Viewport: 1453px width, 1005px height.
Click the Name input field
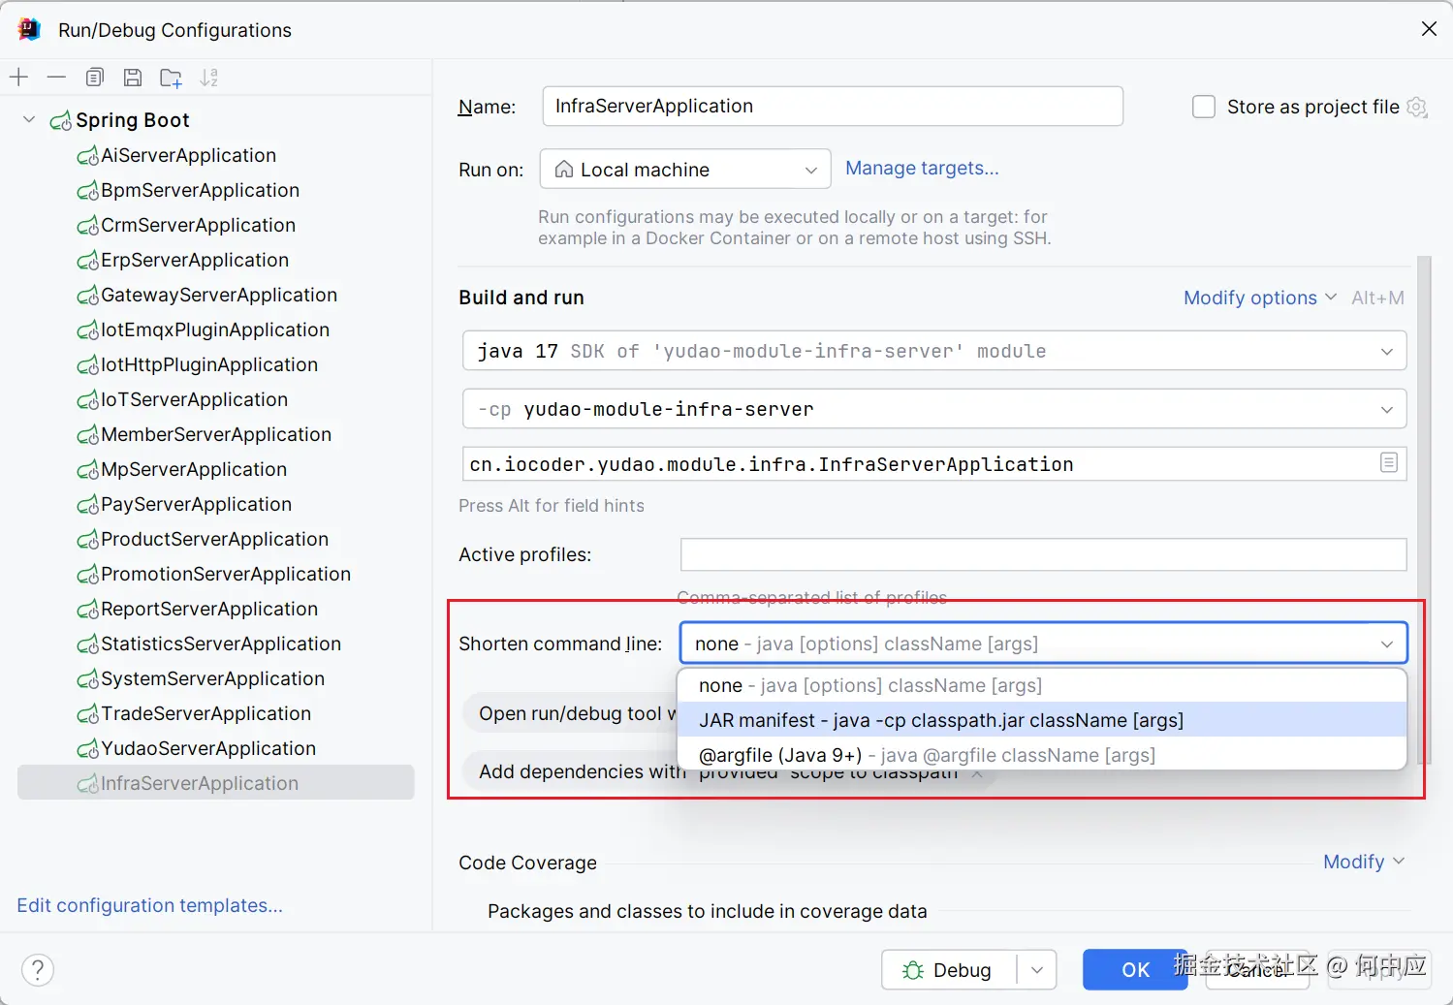[x=833, y=106]
